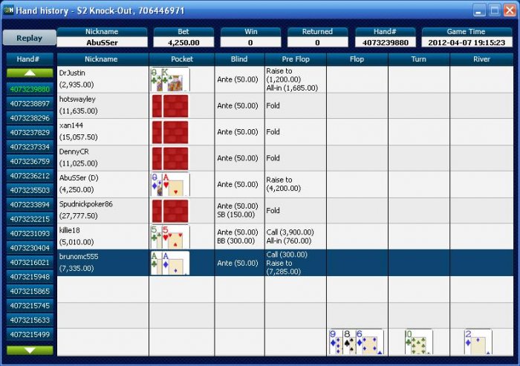Pick hand 4073236212 in the sidebar
The width and height of the screenshot is (520, 366).
coord(30,176)
